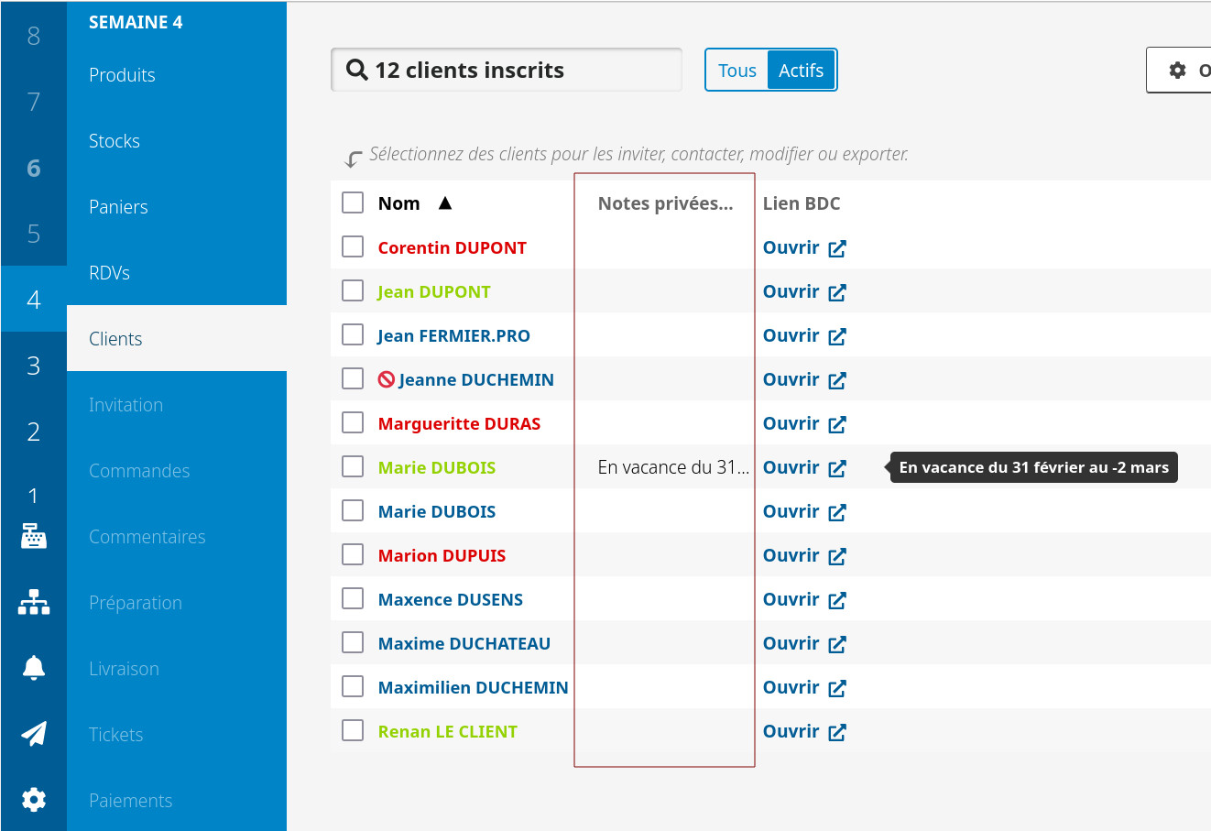Check the box for Margueritte DURAS

[x=353, y=422]
